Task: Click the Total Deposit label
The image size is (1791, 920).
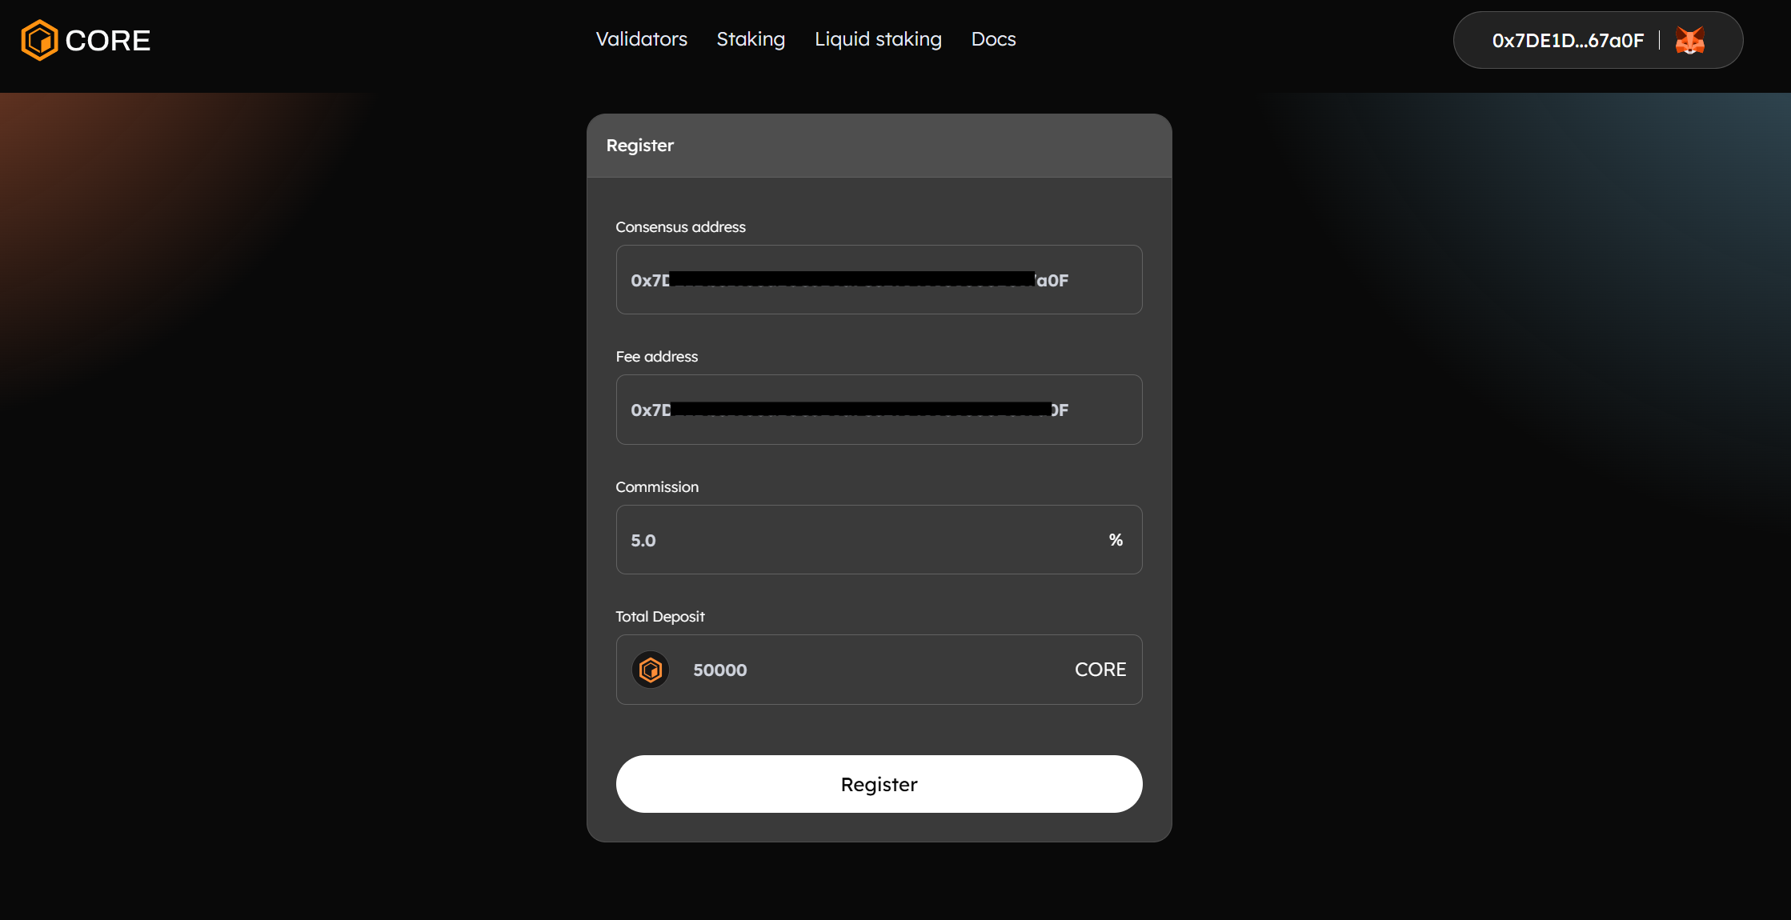Action: [659, 616]
